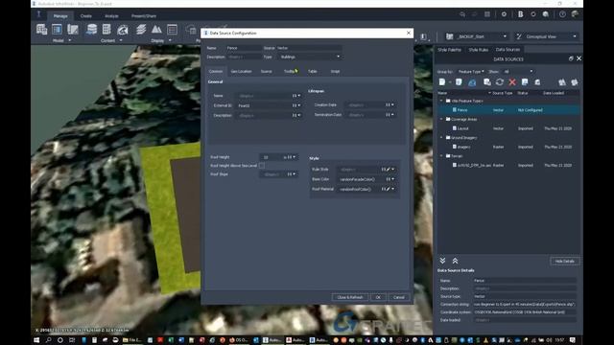Switch to the Geo Location tab

241,72
